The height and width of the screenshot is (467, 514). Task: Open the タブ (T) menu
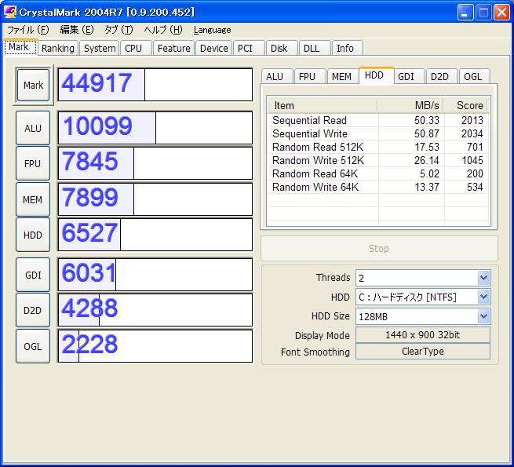[x=118, y=30]
